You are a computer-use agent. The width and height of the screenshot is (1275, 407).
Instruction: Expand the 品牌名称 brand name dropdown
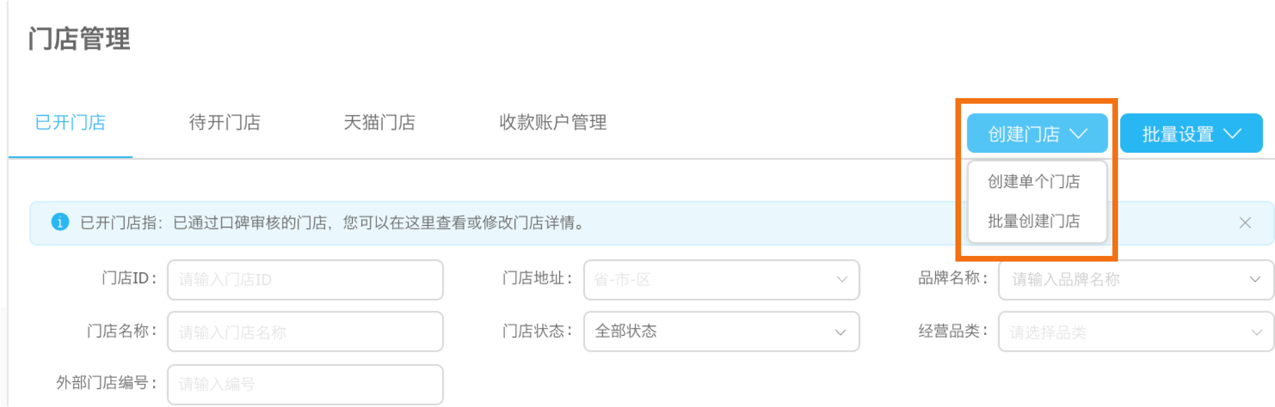point(1136,280)
